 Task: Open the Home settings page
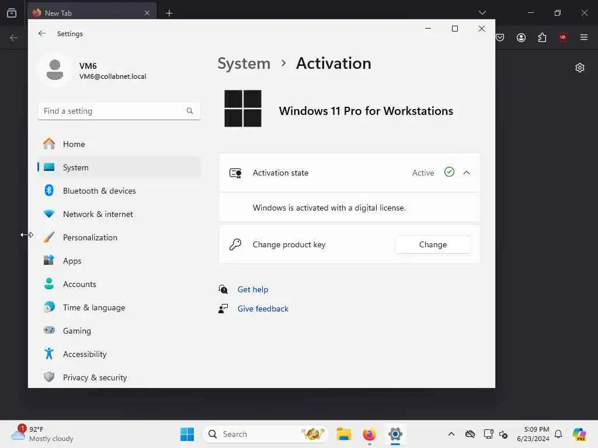tap(119, 144)
